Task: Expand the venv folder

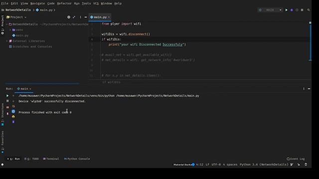Action: click(10, 30)
